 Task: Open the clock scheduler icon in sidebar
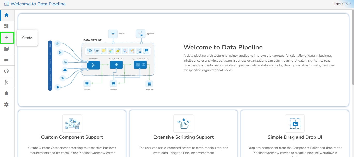click(6, 71)
